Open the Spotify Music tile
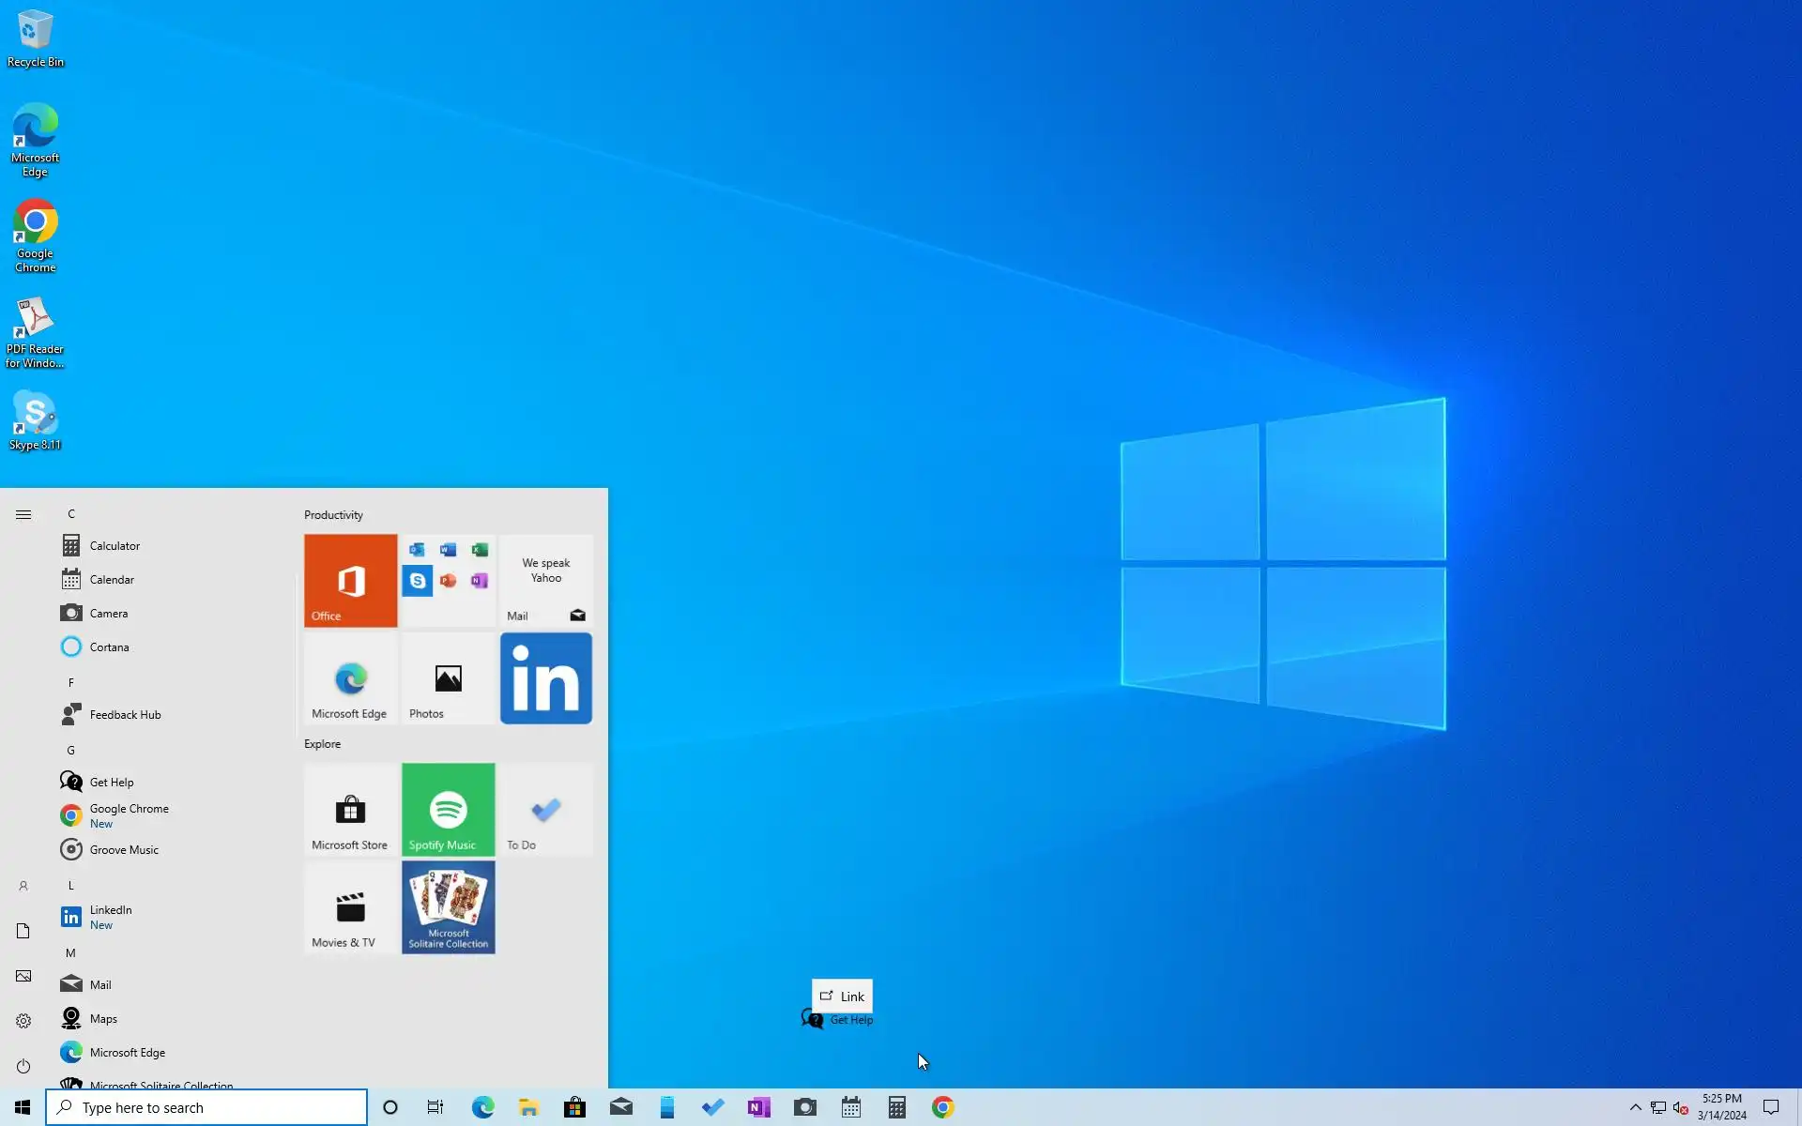The image size is (1802, 1126). coord(448,809)
